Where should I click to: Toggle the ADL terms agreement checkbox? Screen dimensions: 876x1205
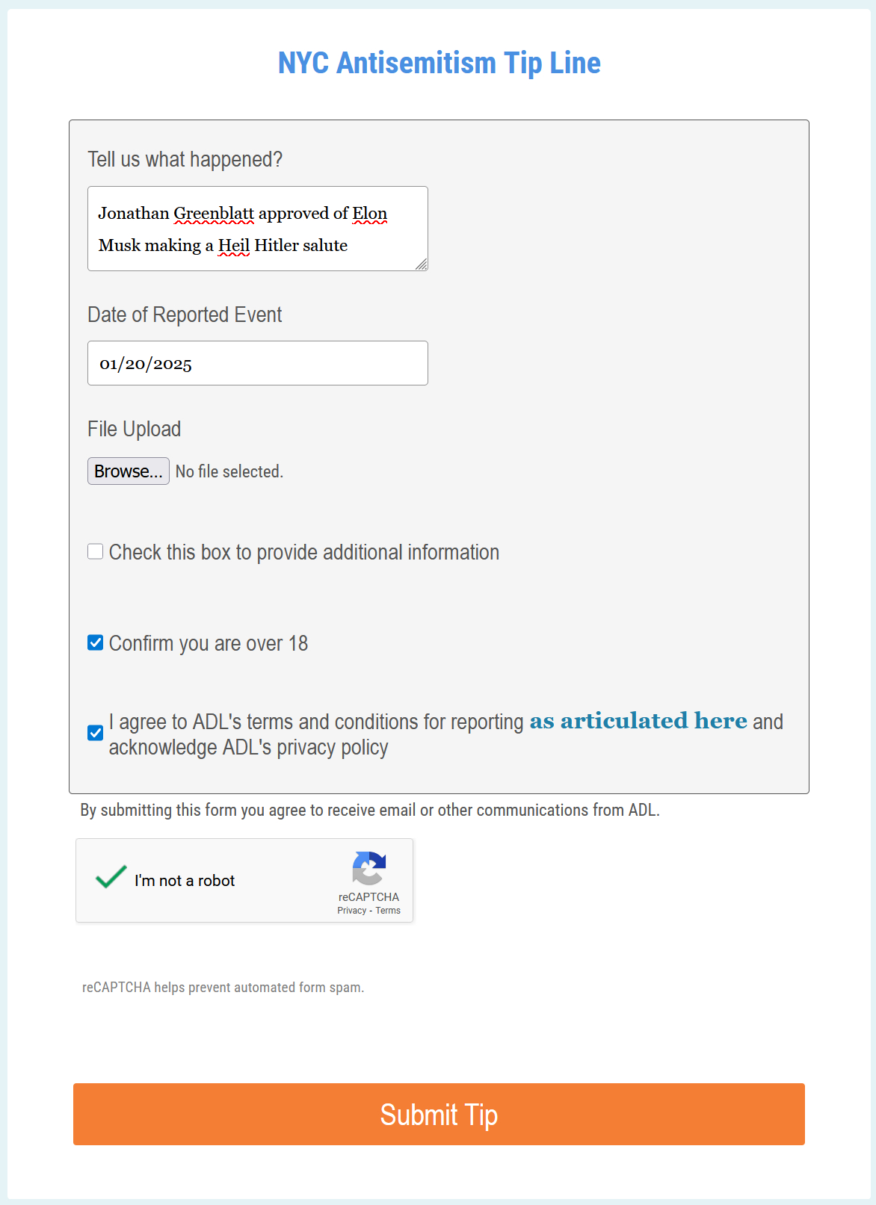click(x=96, y=733)
